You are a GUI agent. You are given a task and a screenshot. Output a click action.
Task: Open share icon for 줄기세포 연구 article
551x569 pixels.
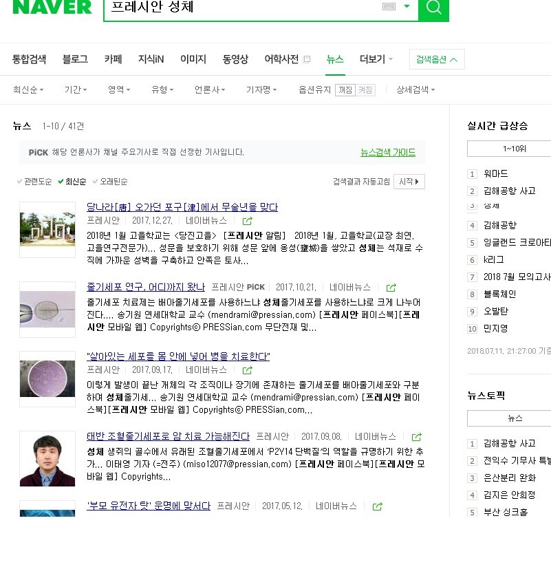coord(391,288)
